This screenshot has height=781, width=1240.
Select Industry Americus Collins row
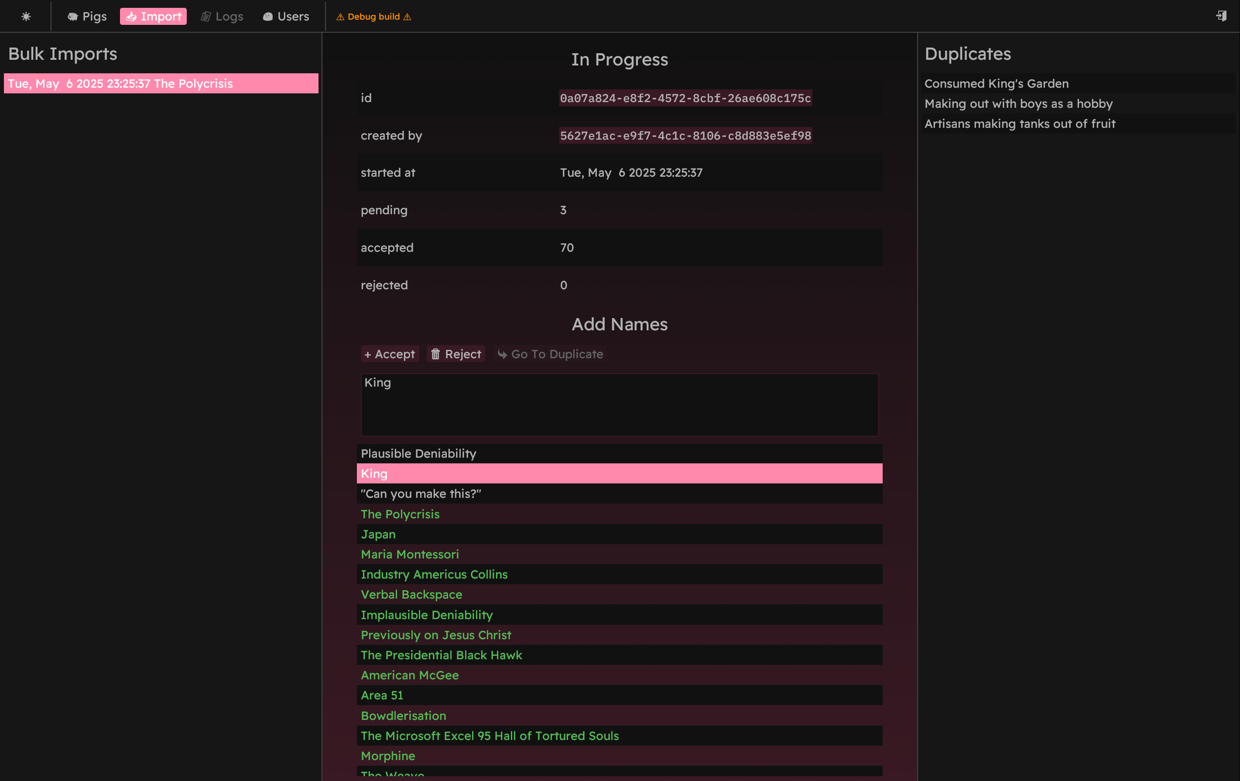(x=620, y=575)
